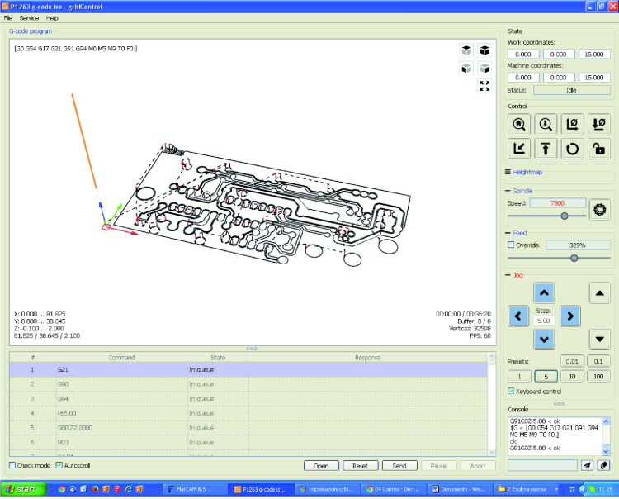This screenshot has width=619, height=499.
Task: Click the Open button
Action: point(321,466)
